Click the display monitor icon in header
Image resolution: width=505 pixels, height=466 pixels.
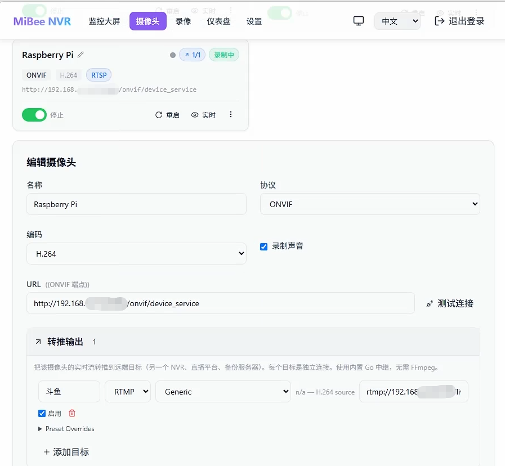(x=359, y=21)
